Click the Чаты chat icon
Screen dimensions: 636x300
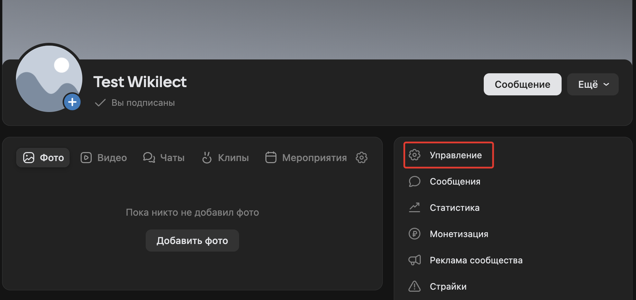[149, 158]
